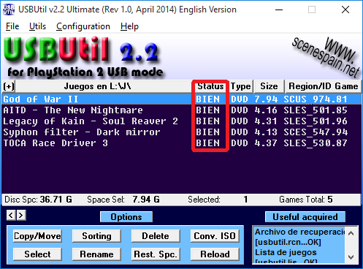Image resolution: width=363 pixels, height=269 pixels.
Task: Minimize the USBUtil window
Action: [x=279, y=10]
